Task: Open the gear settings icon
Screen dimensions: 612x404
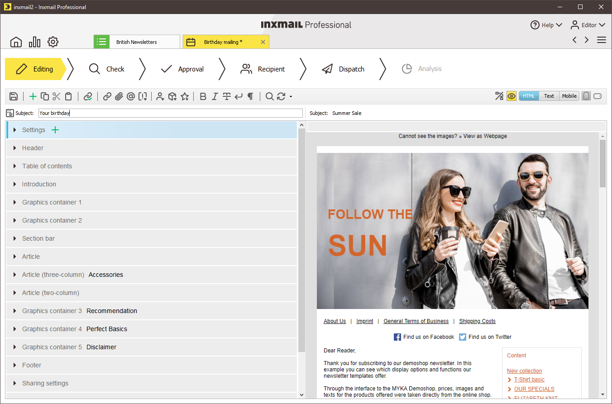Action: (53, 42)
